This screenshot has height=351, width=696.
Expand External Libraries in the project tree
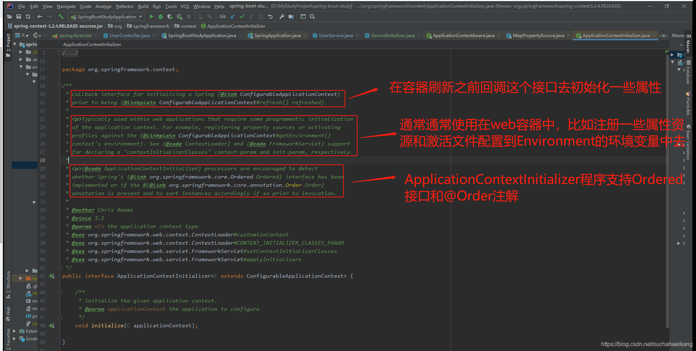[14, 331]
